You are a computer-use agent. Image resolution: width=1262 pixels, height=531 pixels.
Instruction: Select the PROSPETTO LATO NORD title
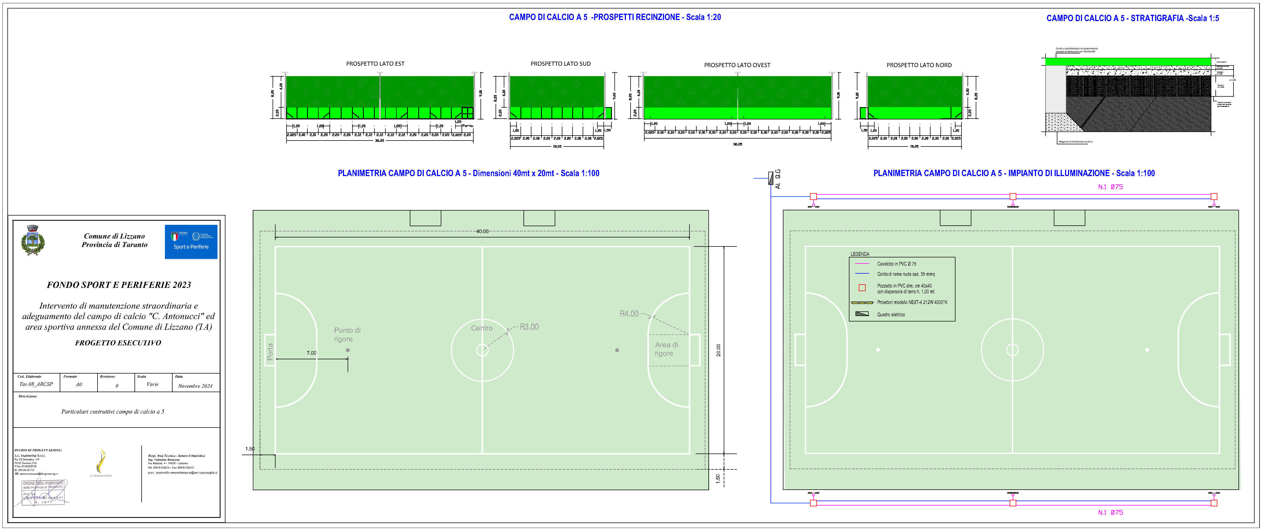click(x=919, y=65)
